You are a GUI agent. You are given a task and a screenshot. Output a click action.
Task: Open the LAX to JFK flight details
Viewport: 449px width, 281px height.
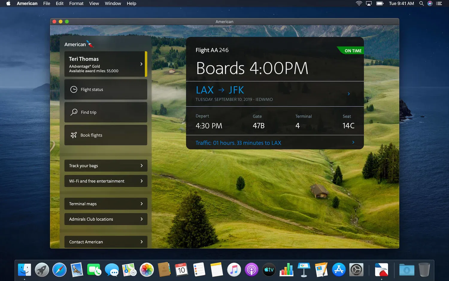tap(275, 94)
